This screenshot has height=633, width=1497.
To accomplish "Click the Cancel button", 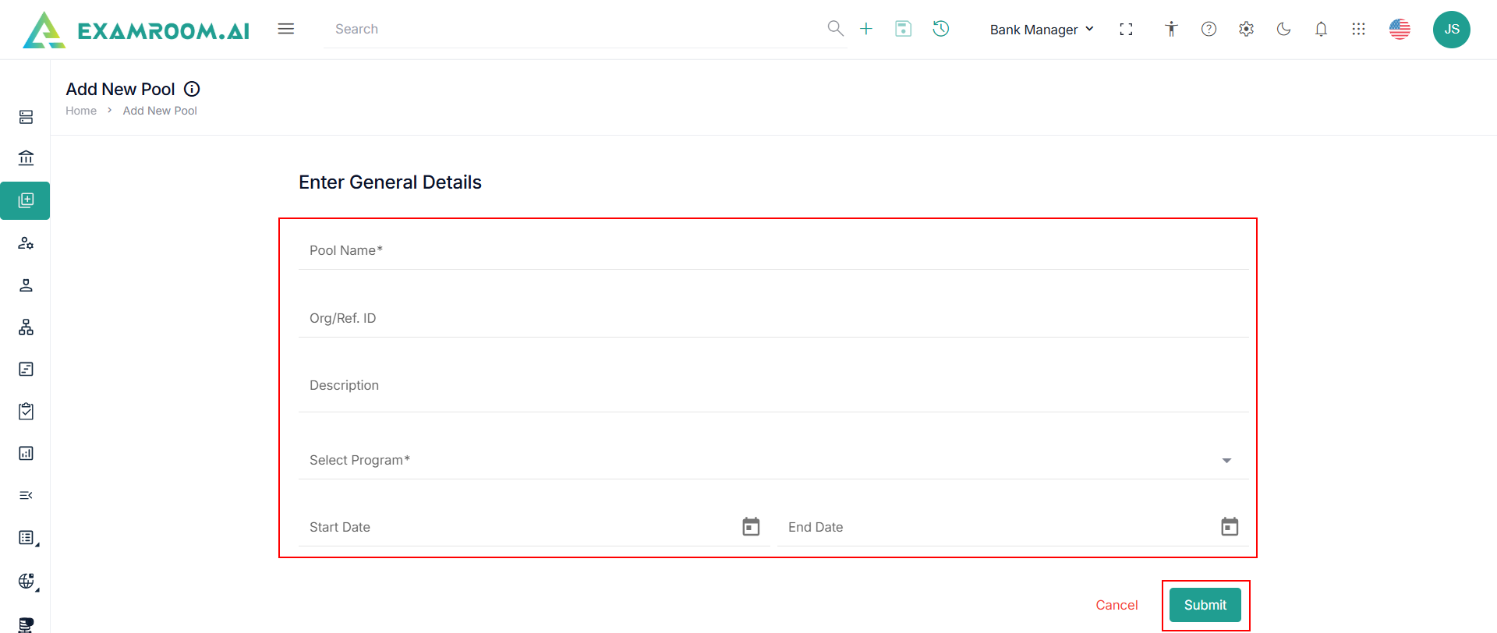I will coord(1117,605).
